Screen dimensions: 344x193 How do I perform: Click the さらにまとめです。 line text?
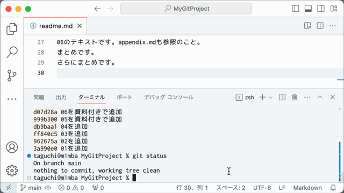pyautogui.click(x=87, y=63)
